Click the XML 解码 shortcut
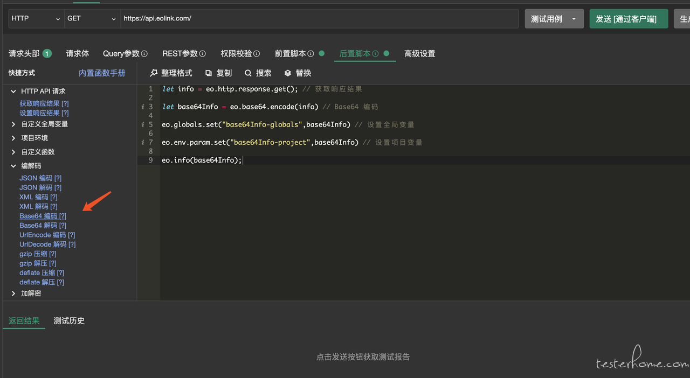The height and width of the screenshot is (378, 690). 38,207
